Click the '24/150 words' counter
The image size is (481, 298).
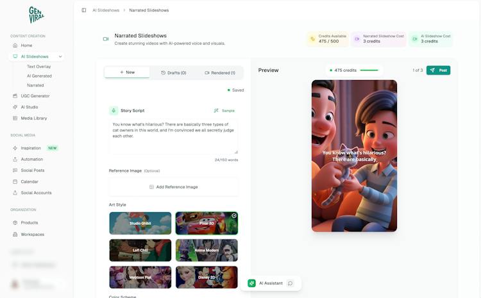[x=226, y=160]
